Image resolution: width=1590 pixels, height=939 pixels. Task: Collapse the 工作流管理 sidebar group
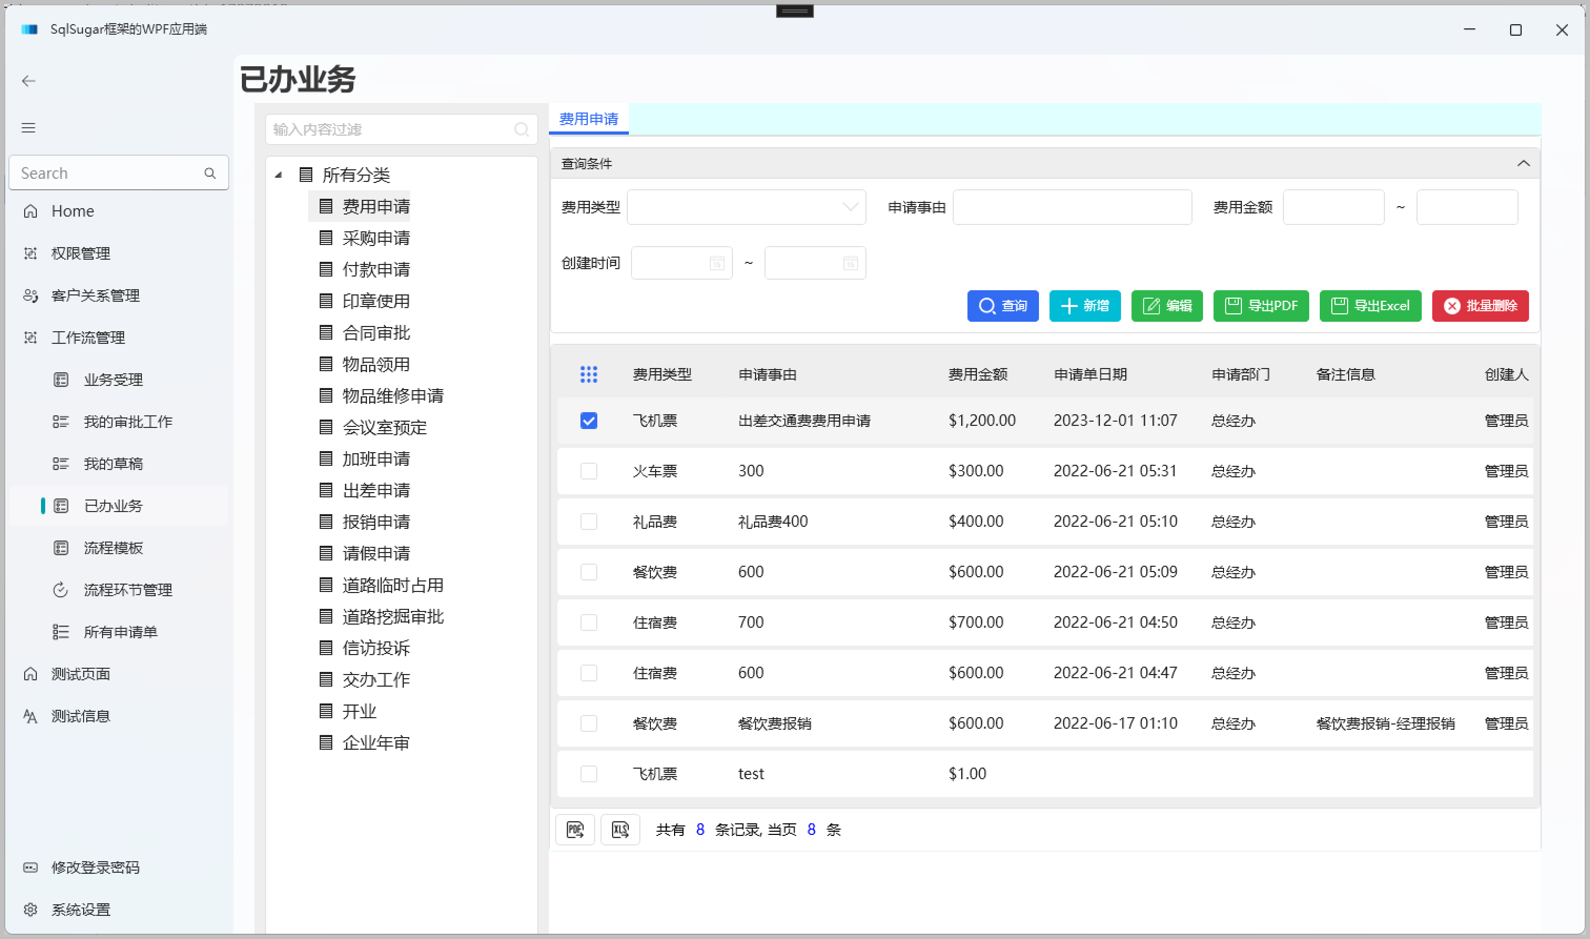tap(119, 337)
